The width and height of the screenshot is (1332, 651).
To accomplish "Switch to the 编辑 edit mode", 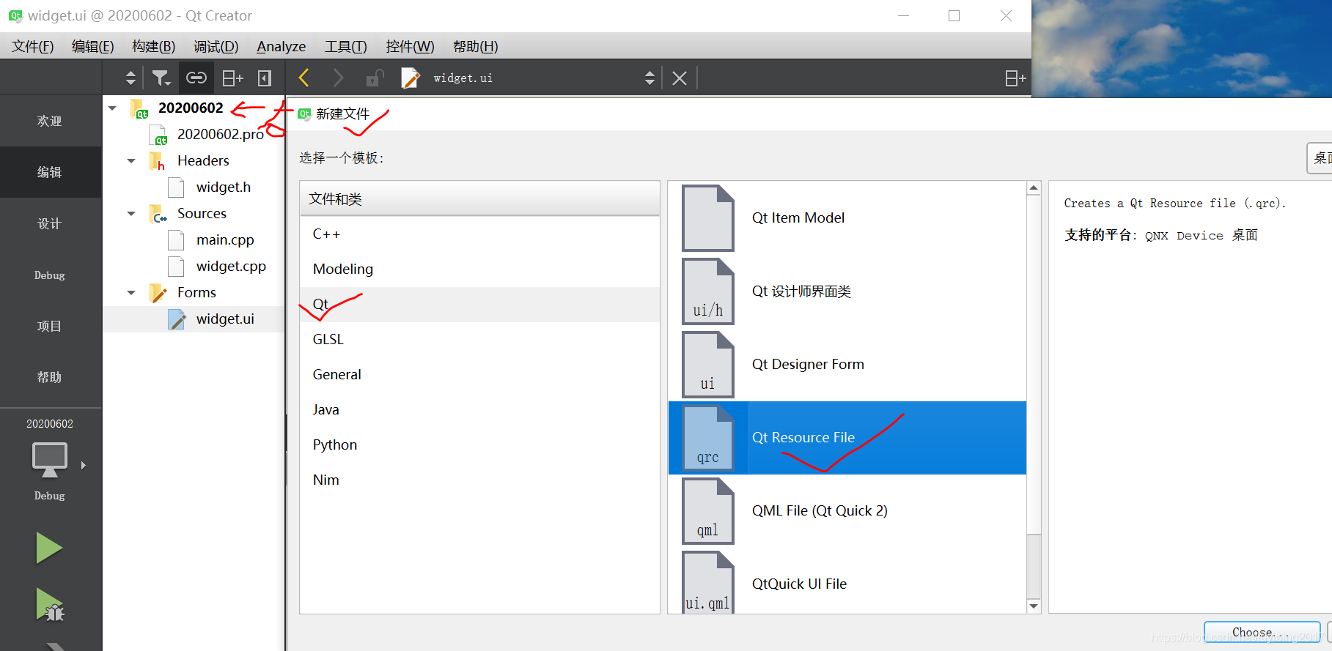I will pos(50,172).
